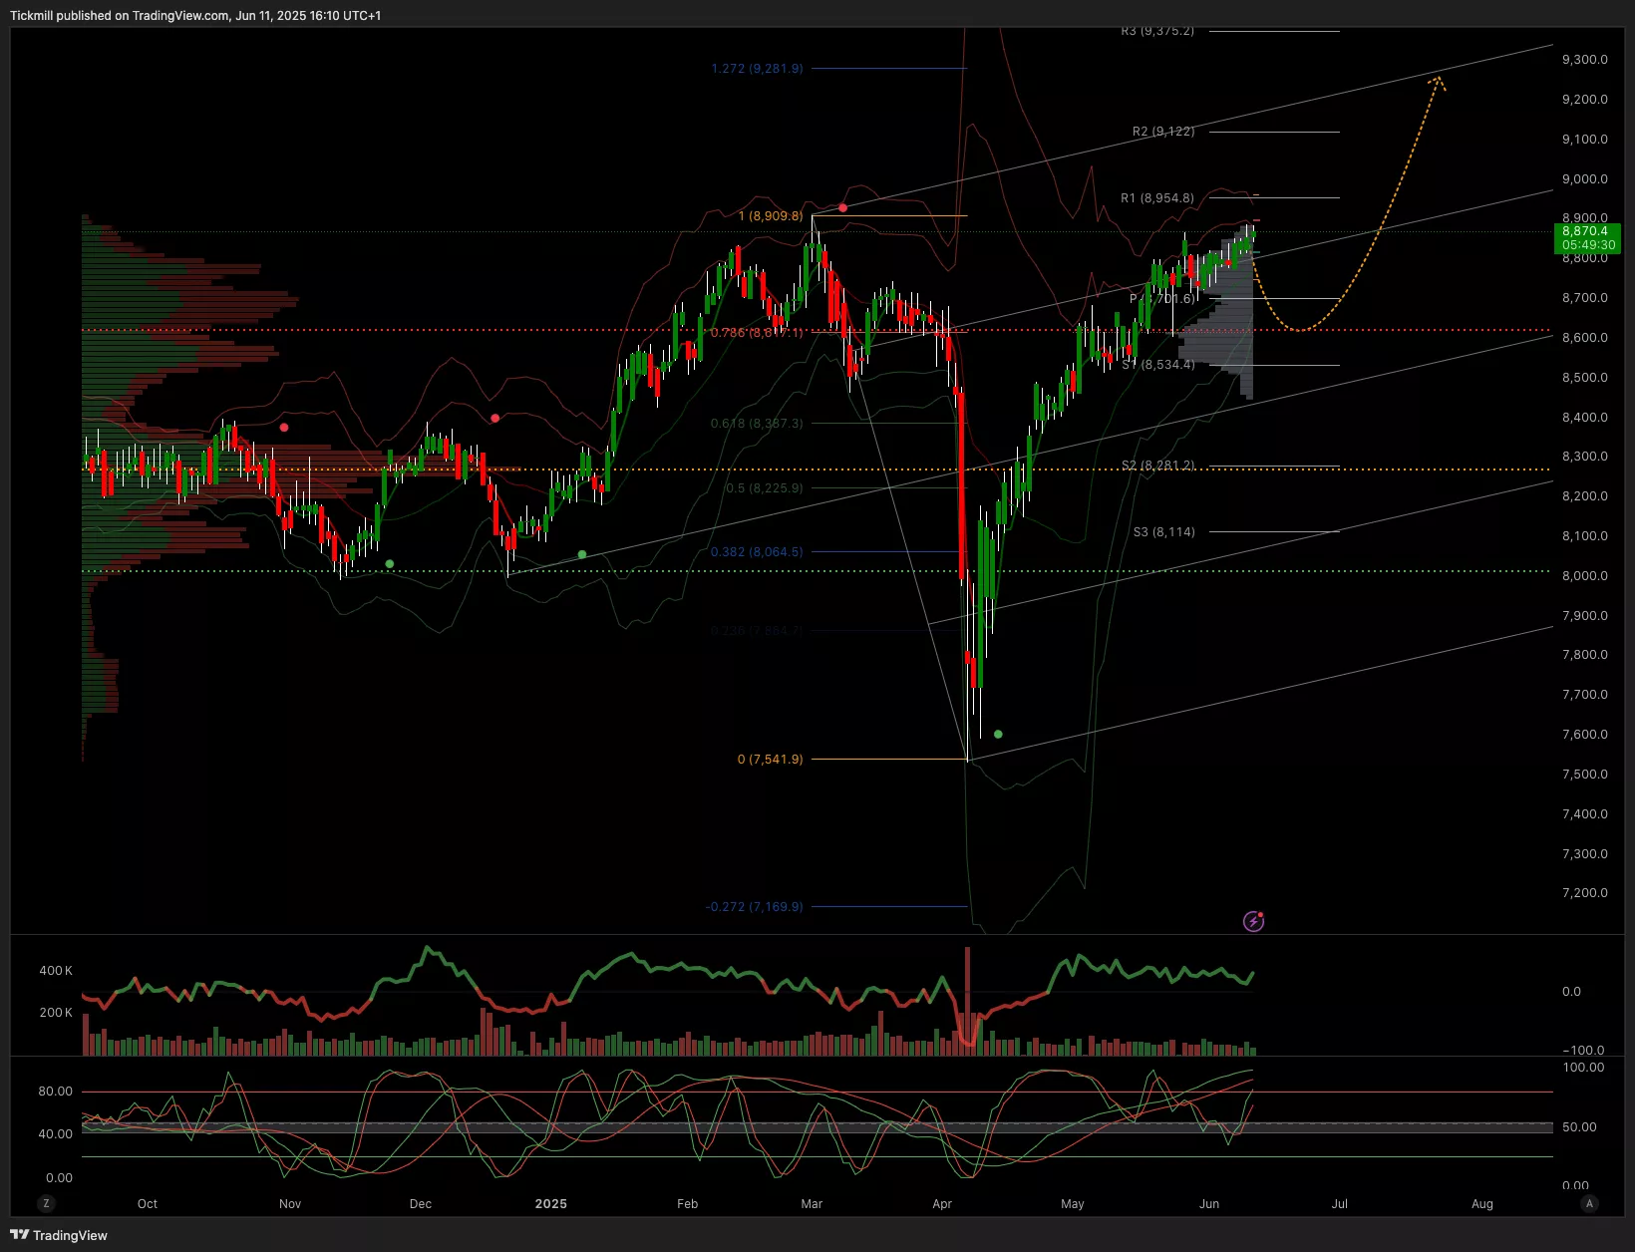
Task: Click the red signal dot near the 8,909.8 high
Action: click(843, 207)
